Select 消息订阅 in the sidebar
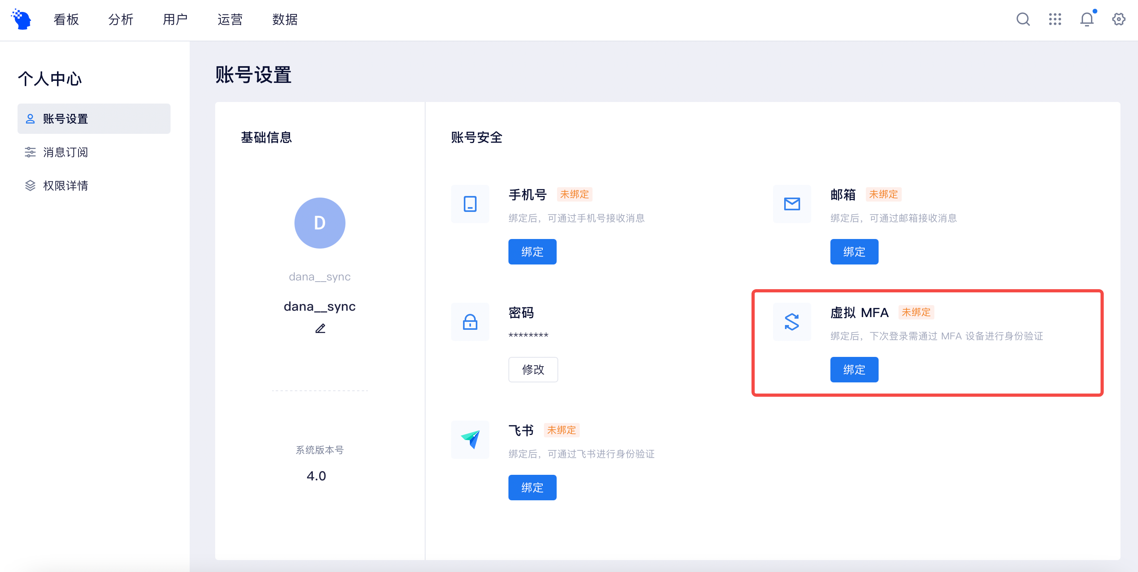1138x572 pixels. 65,153
